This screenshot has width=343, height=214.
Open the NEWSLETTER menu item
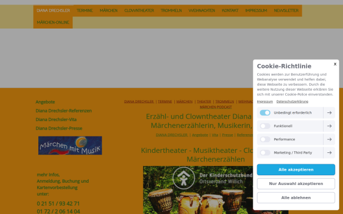[x=286, y=11]
